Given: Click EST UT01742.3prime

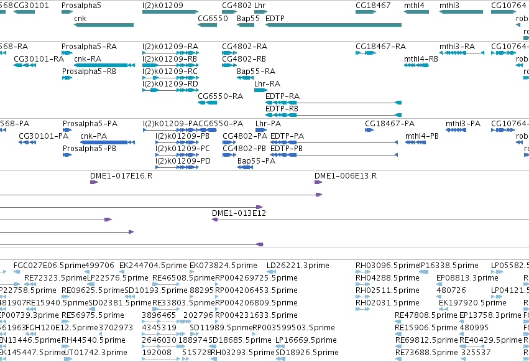Looking at the screenshot, I should coord(95,353).
